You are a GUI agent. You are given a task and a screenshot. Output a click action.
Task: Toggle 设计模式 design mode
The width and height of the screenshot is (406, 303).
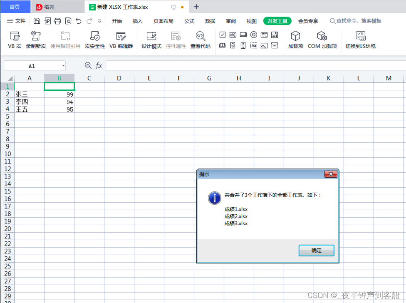tap(151, 40)
